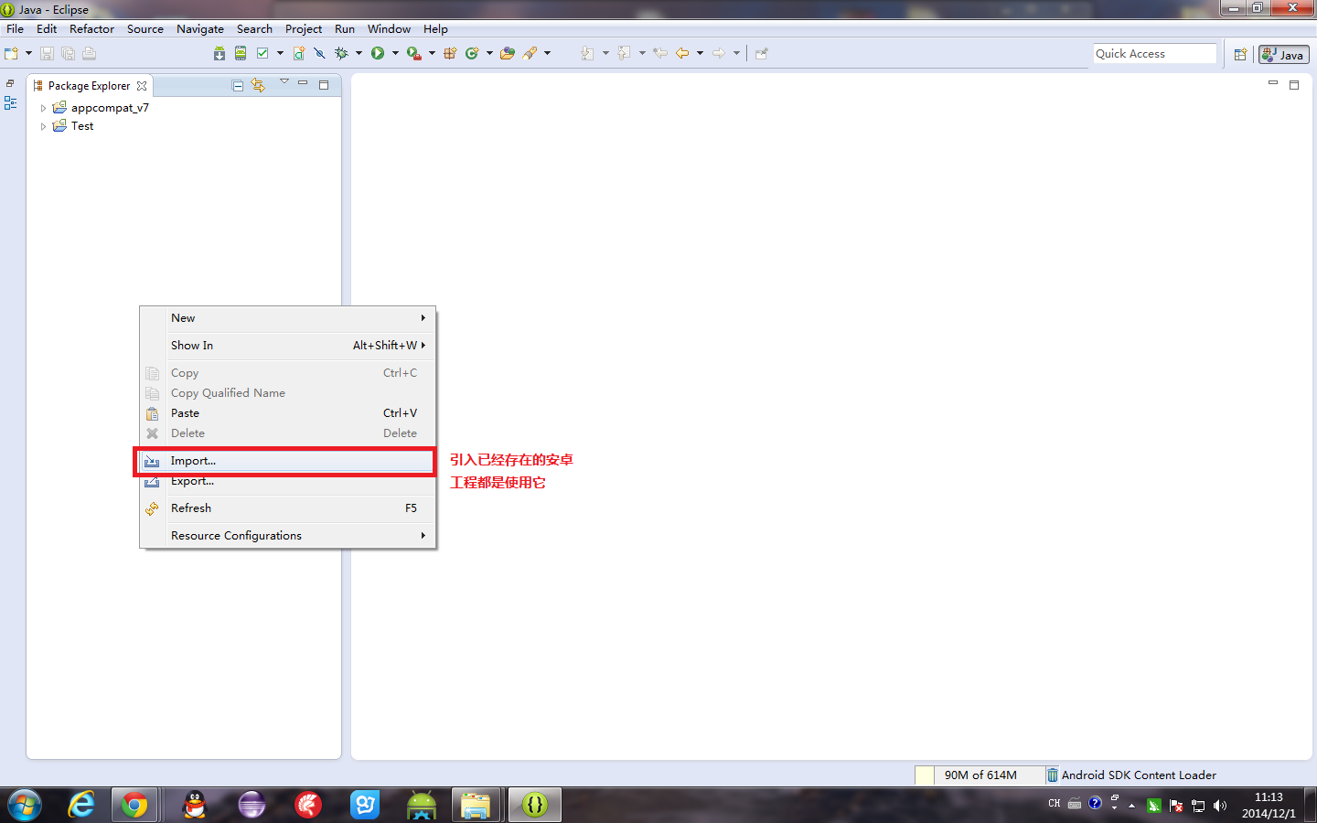Open the Android SDK Manager icon
Screen dimensions: 1317x823
(219, 53)
